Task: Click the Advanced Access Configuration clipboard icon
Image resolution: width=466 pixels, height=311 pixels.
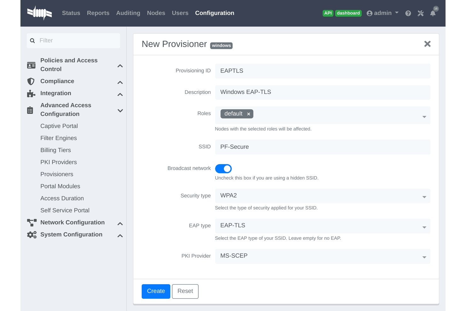Action: tap(30, 110)
